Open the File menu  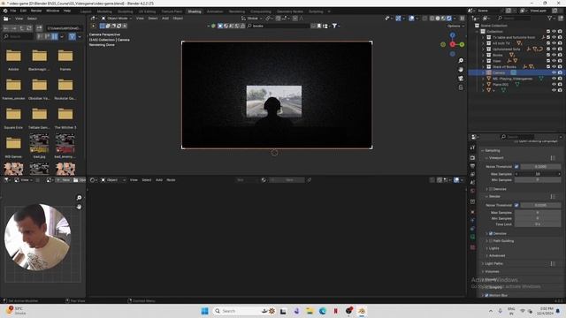click(x=13, y=11)
